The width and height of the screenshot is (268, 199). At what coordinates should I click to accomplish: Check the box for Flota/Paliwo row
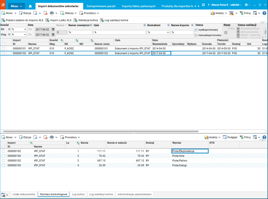click(3, 161)
